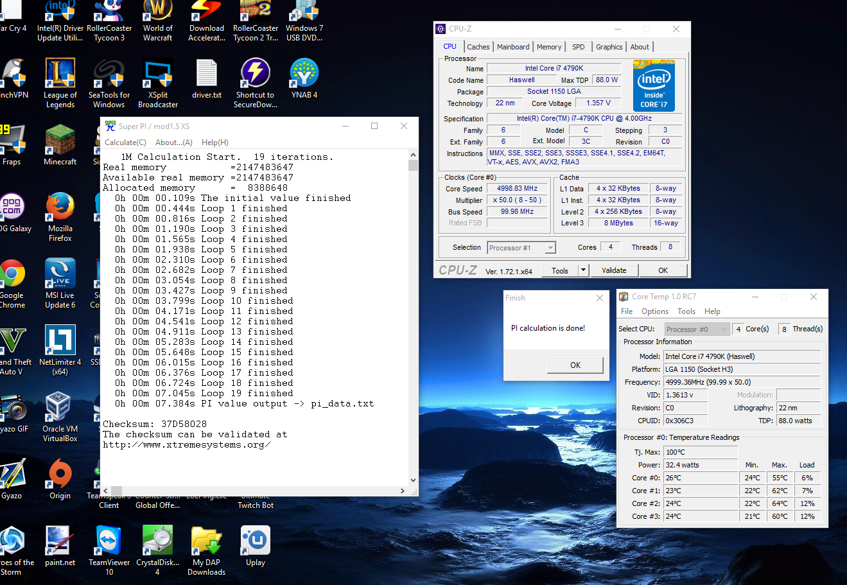Switch to Graphics tab in CPU-Z

(609, 47)
